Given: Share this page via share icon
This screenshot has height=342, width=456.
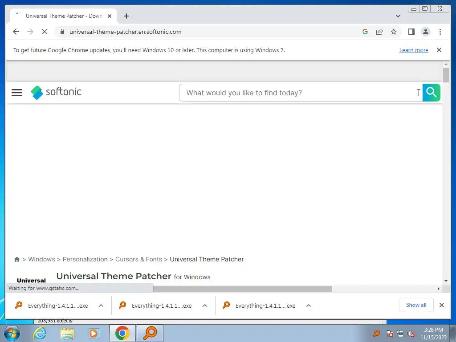Looking at the screenshot, I should click(379, 32).
